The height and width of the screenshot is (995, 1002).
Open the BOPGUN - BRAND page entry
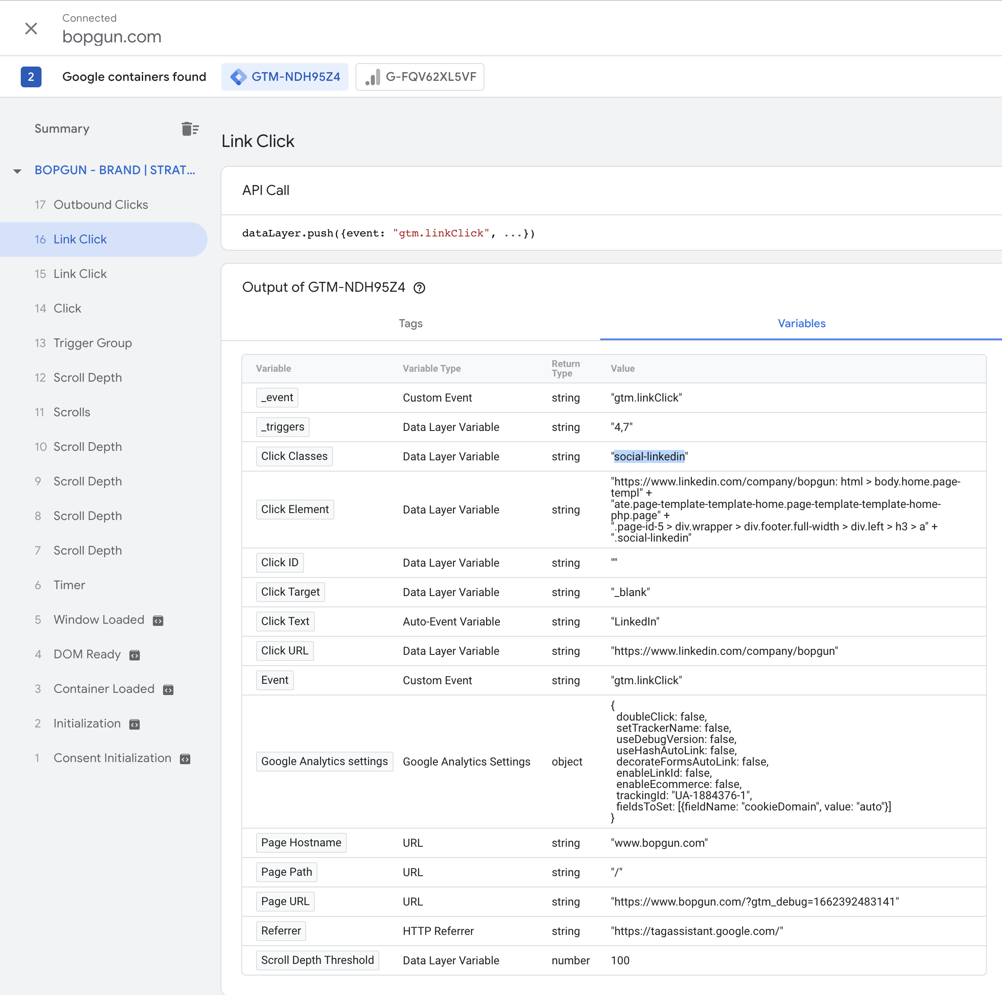coord(115,170)
